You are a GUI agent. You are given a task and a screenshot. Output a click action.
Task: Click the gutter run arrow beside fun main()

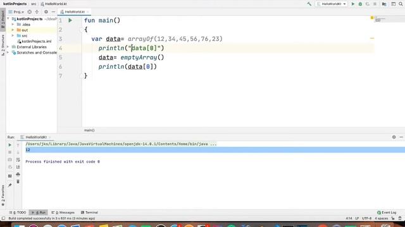[70, 20]
